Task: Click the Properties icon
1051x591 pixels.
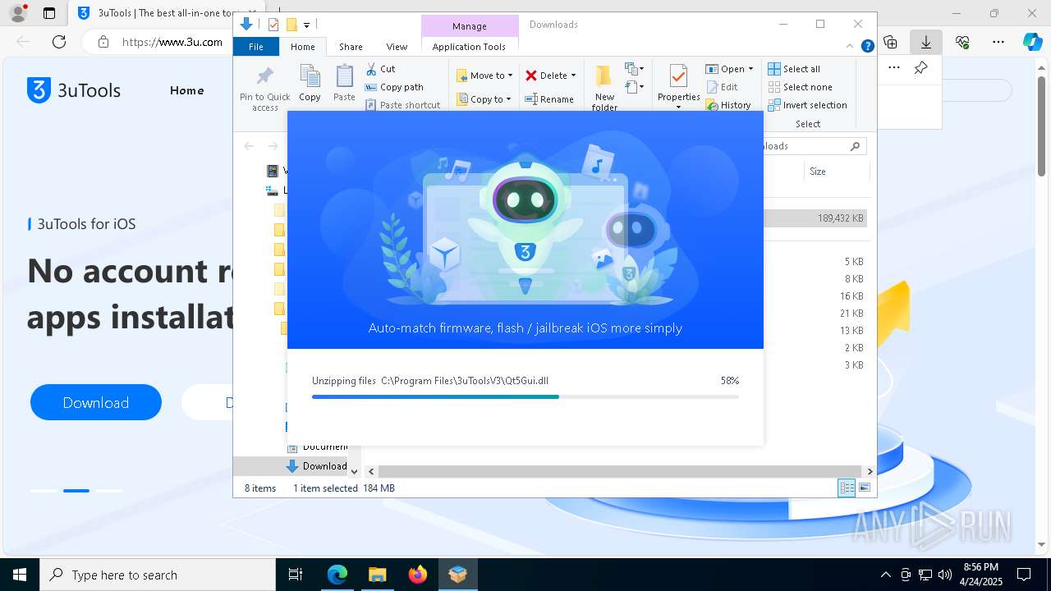Action: tap(678, 77)
